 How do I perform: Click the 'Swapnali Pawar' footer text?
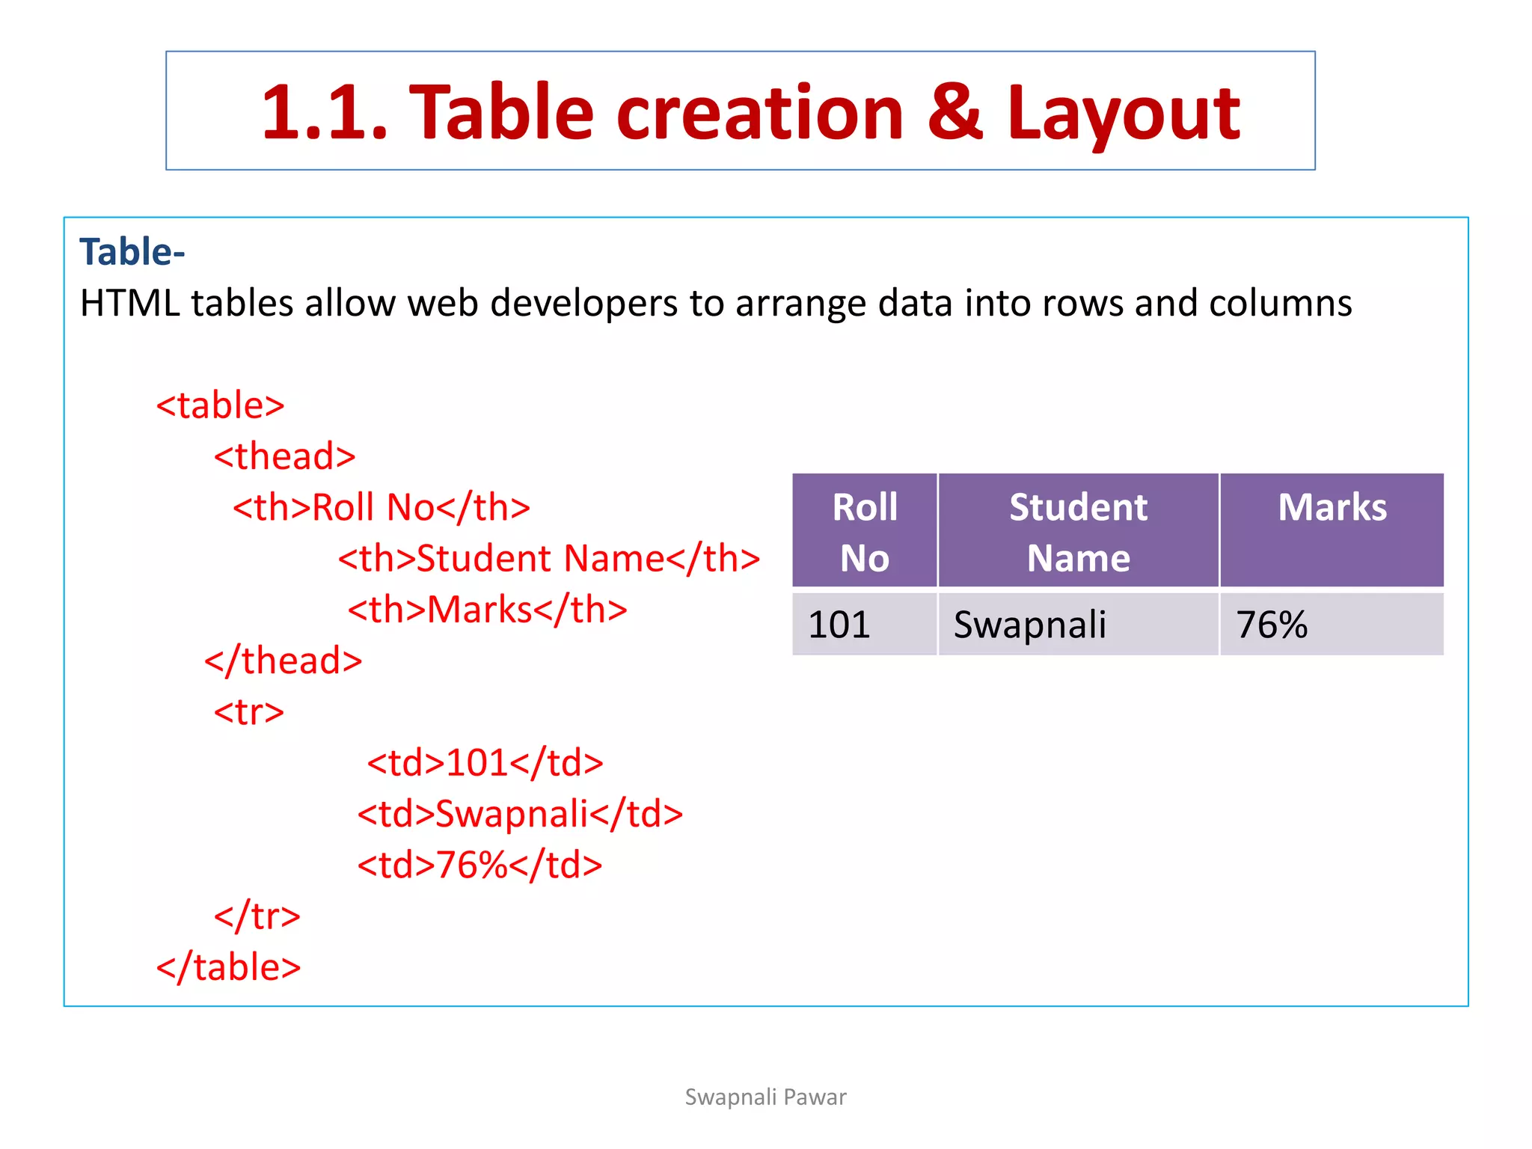click(x=765, y=1097)
